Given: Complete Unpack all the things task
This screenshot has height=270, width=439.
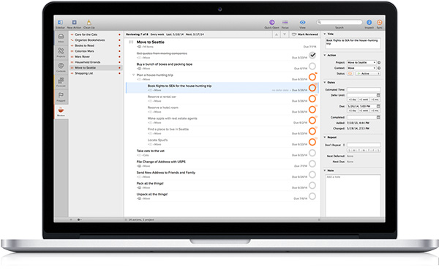Looking at the screenshot, I should point(312,196).
